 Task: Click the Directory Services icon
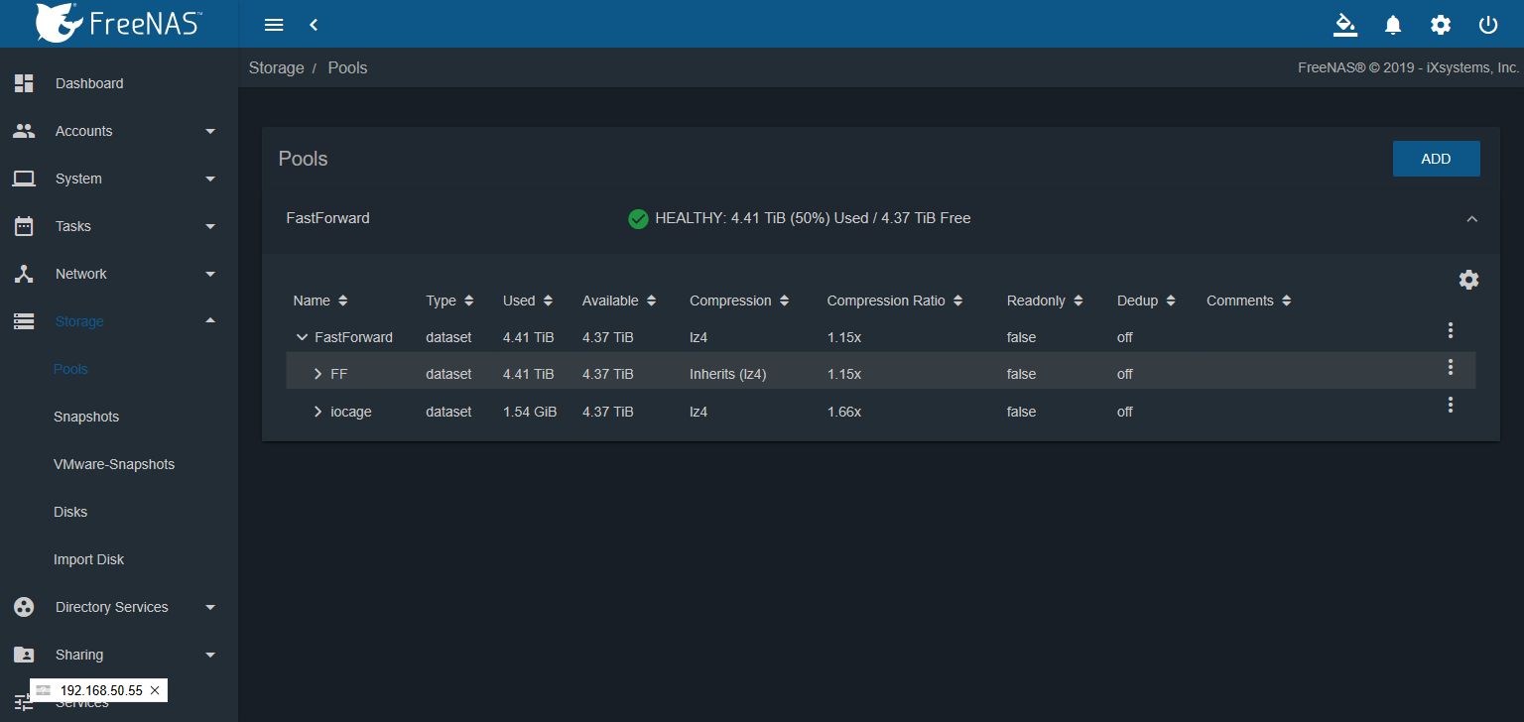click(24, 607)
